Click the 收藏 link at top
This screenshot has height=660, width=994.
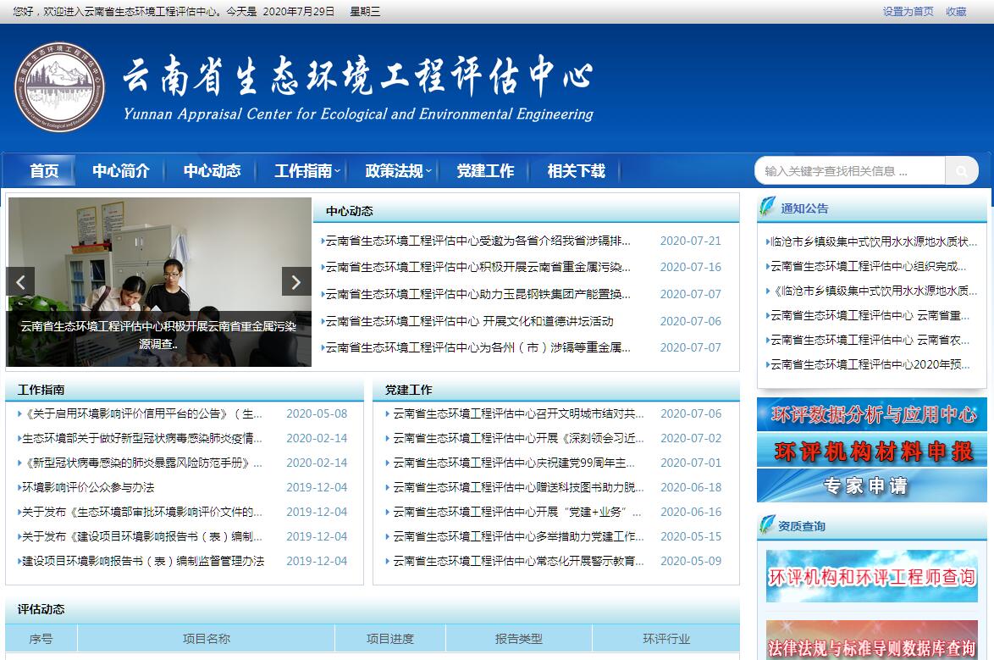[x=956, y=12]
